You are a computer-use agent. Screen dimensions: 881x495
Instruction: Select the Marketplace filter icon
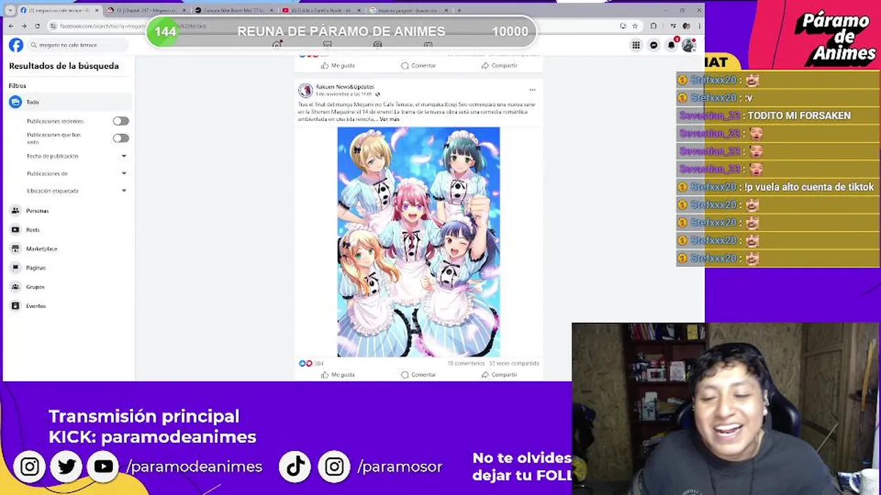click(15, 248)
